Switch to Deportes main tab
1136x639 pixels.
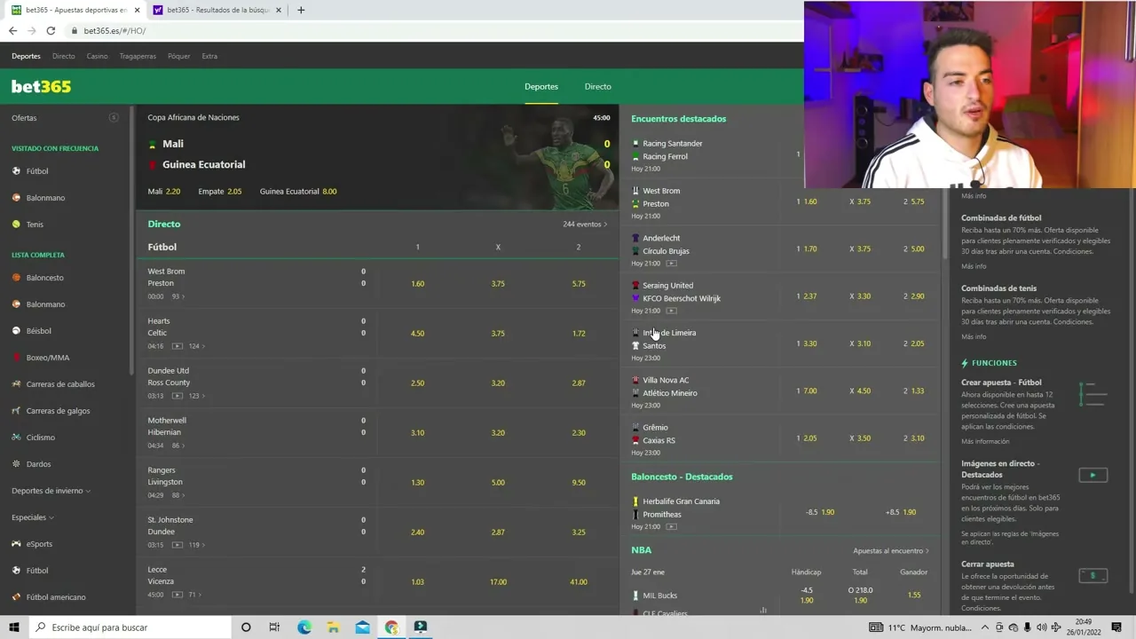tap(541, 86)
